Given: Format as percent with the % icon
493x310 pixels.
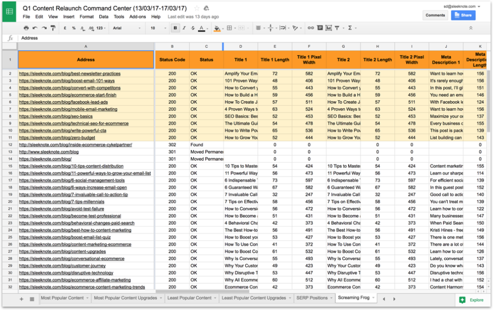Looking at the screenshot, I should tap(74, 28).
